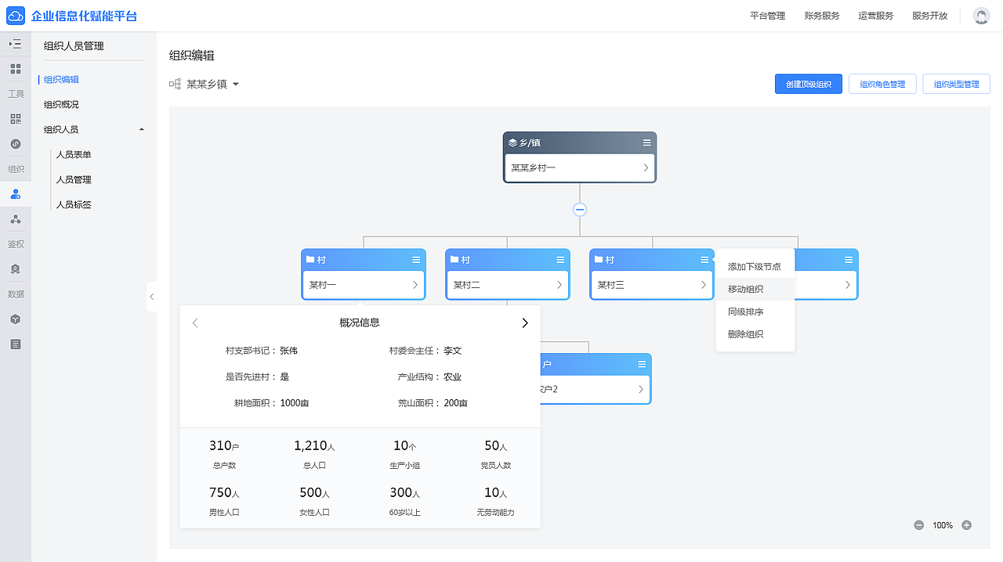Open 人员管理 submenu item
This screenshot has height=562, width=1003.
pos(74,179)
